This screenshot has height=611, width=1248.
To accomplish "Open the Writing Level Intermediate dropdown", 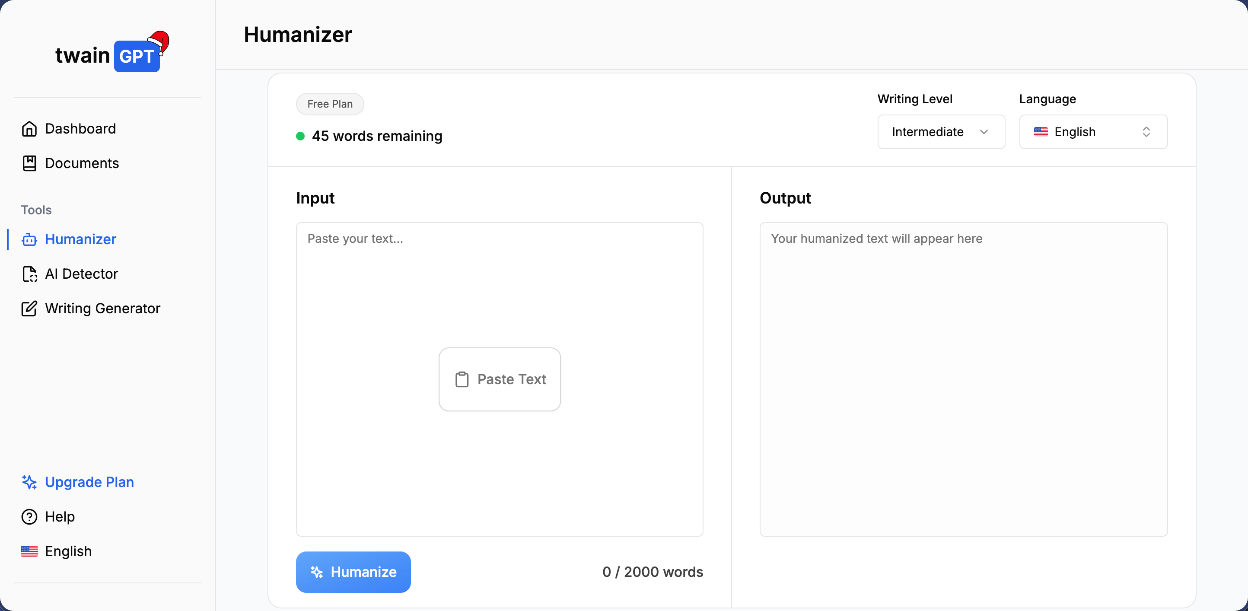I will pyautogui.click(x=941, y=132).
